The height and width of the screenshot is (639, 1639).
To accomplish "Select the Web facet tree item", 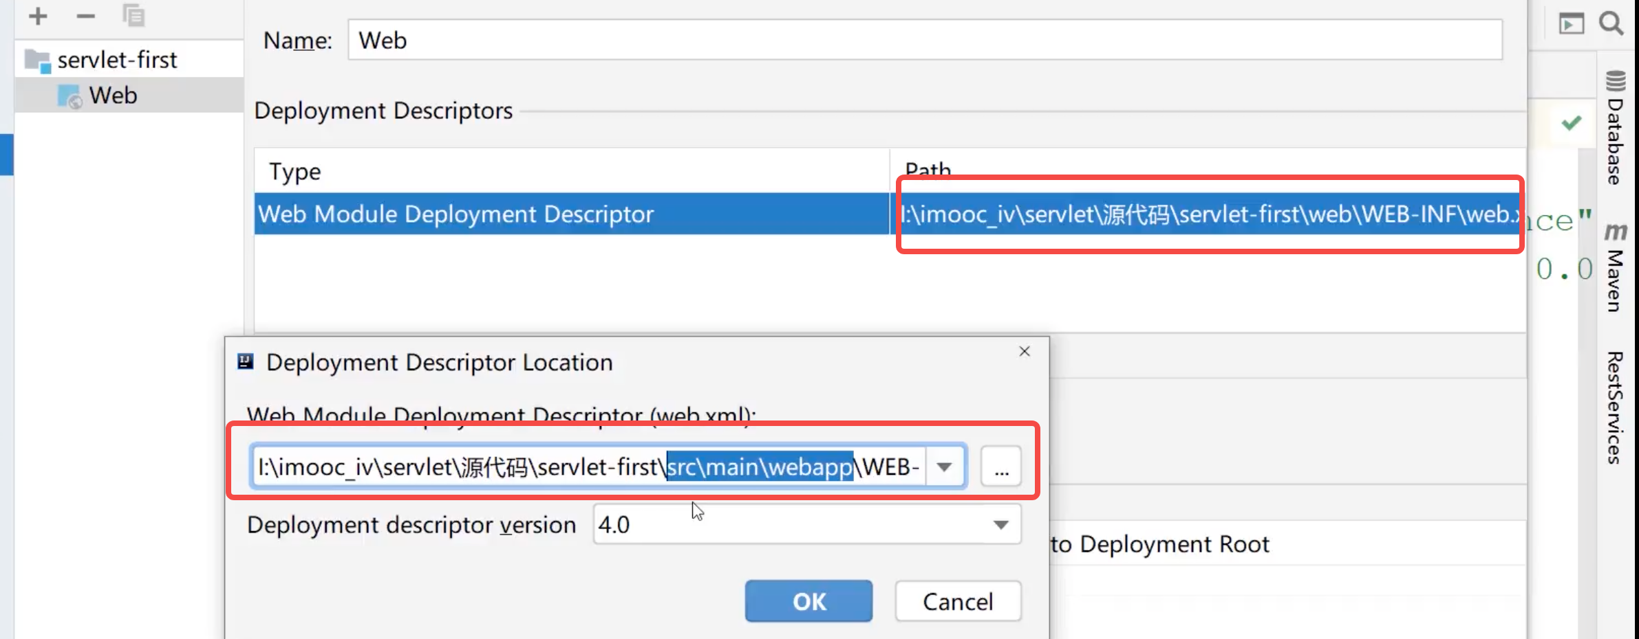I will tap(113, 96).
